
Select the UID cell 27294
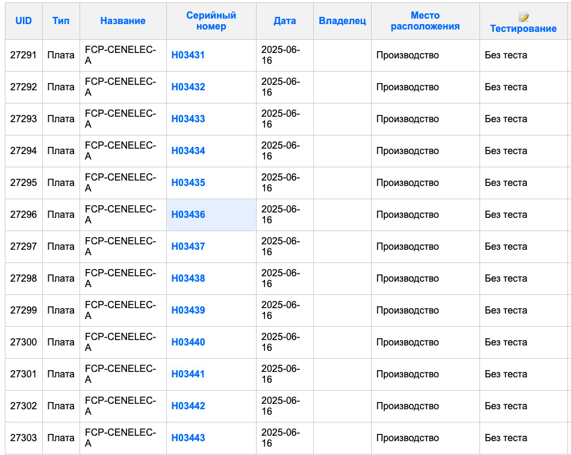[x=23, y=150]
